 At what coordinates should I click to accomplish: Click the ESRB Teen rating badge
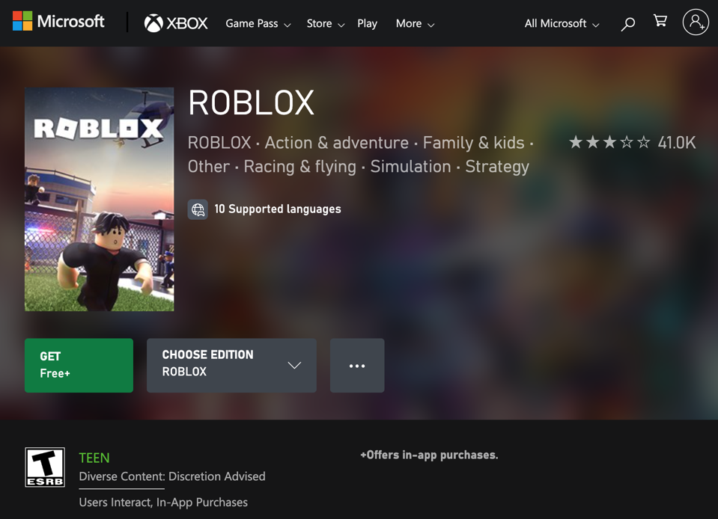point(45,467)
